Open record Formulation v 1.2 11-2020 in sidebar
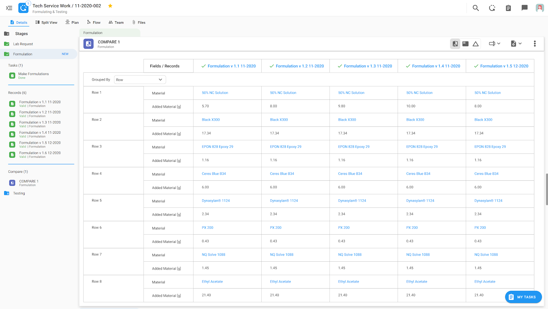This screenshot has height=309, width=548. tap(40, 112)
